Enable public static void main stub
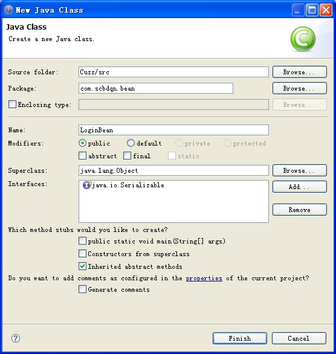The width and height of the screenshot is (336, 354). 82,241
